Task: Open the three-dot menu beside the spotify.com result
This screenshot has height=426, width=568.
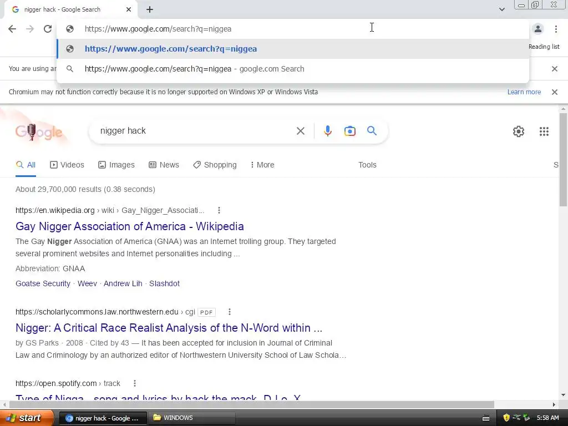Action: 134,383
